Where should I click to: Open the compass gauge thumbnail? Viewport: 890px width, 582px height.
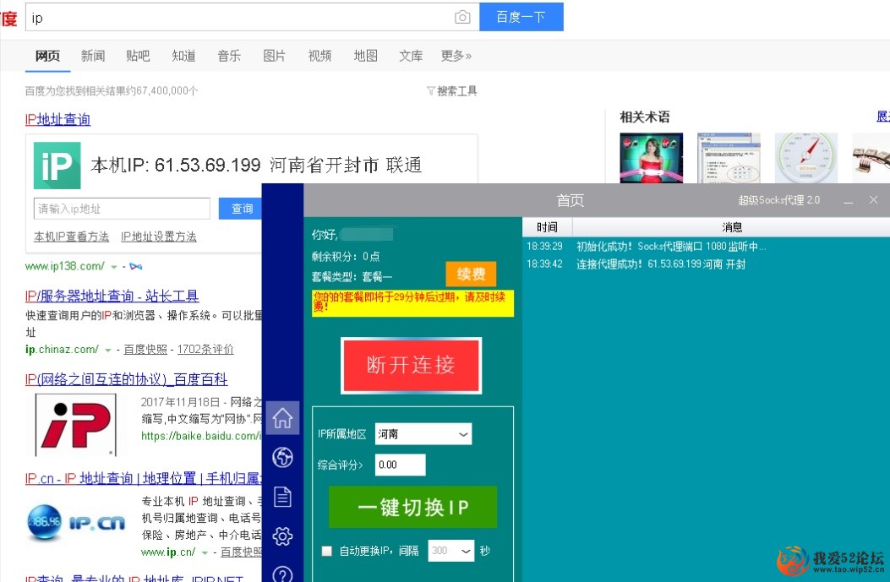click(x=806, y=158)
